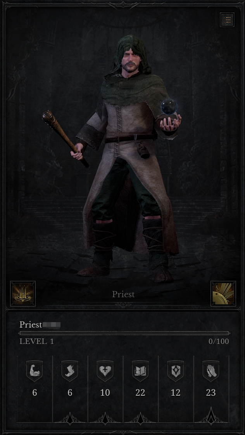Click the stat value 12
This screenshot has height=435, width=245.
point(176,393)
